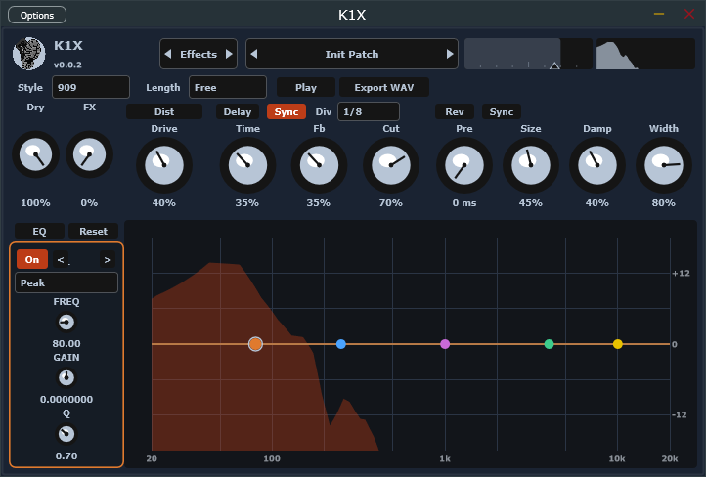706x477 pixels.
Task: Select the green EQ band node
Action: (549, 344)
